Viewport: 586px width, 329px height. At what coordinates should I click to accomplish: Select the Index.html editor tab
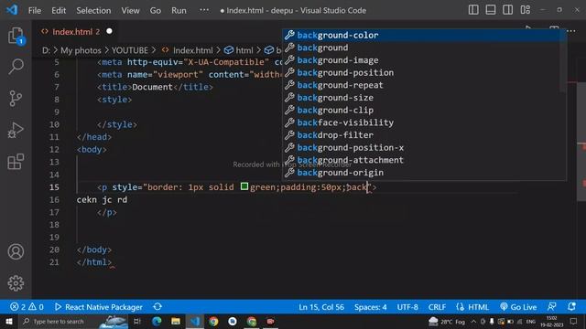click(76, 32)
